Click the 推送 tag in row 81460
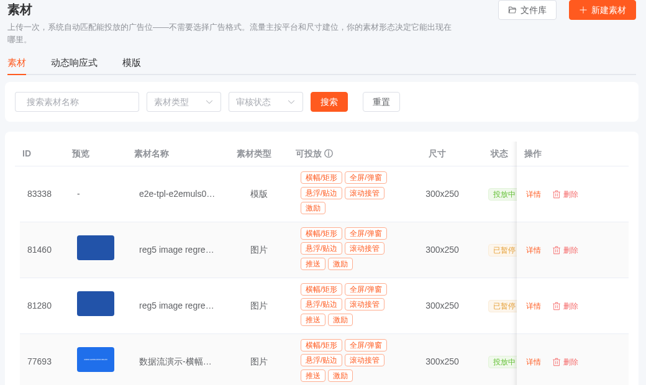Viewport: 646px width, 385px height. 313,264
